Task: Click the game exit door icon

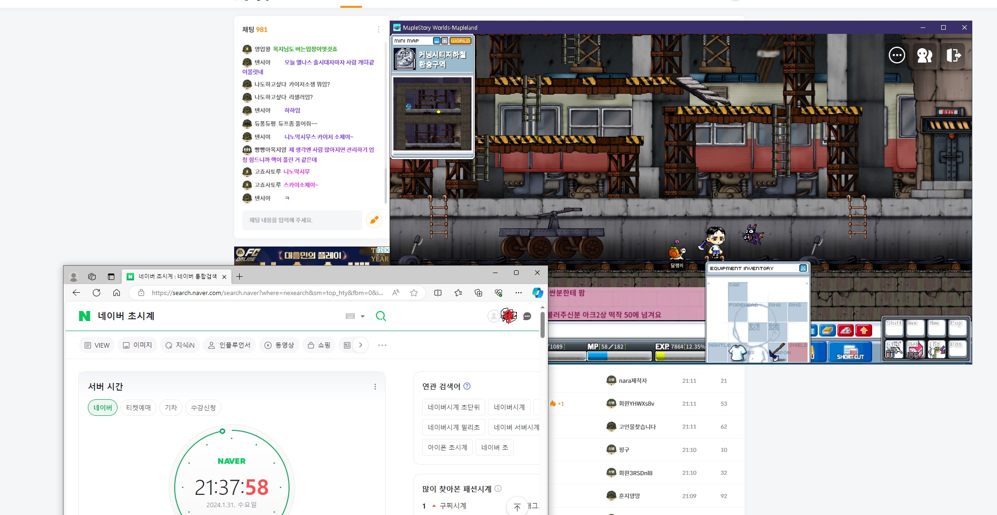Action: click(x=954, y=55)
